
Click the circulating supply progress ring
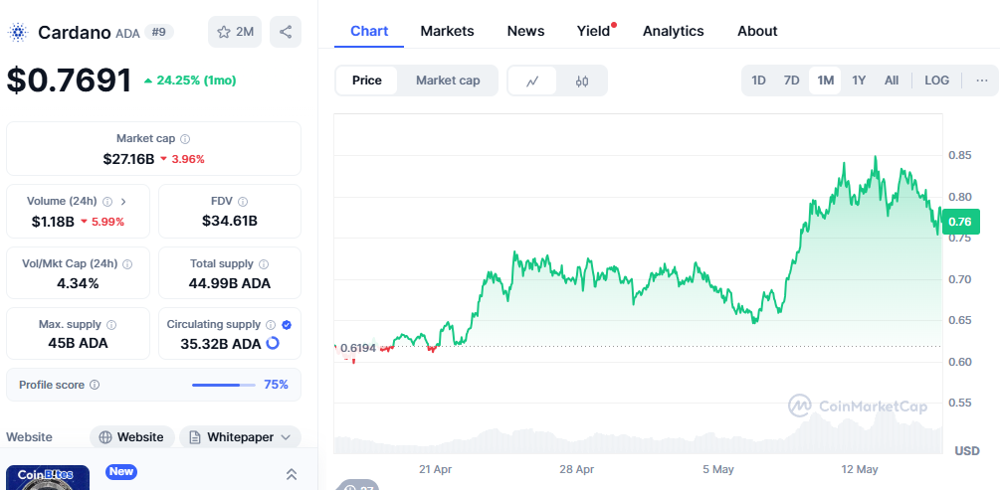273,344
